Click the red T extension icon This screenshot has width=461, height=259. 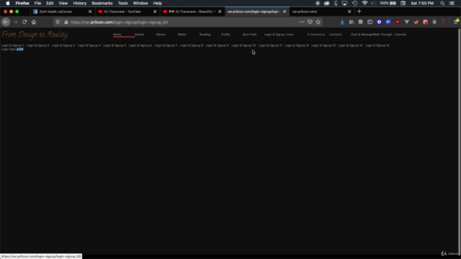(x=444, y=22)
